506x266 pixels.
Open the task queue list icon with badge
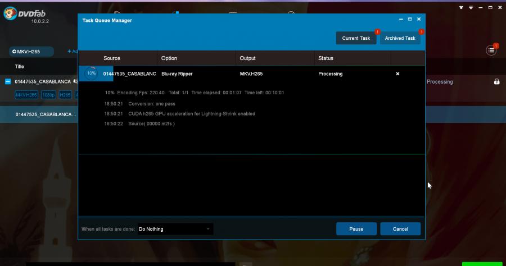[x=491, y=51]
